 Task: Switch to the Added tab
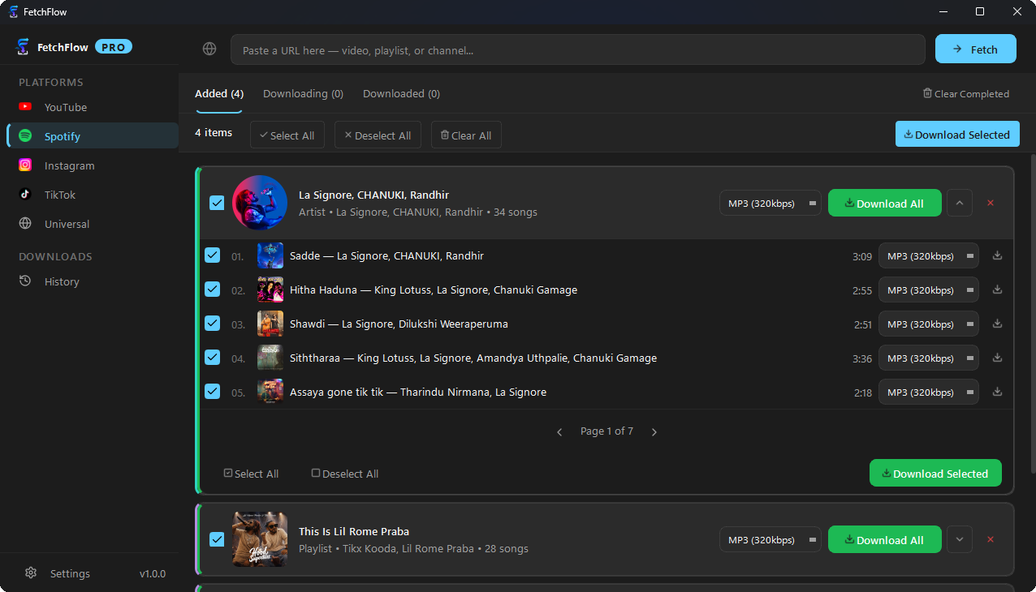pyautogui.click(x=219, y=94)
